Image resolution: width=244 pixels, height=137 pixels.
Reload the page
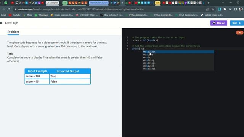tap(9, 9)
